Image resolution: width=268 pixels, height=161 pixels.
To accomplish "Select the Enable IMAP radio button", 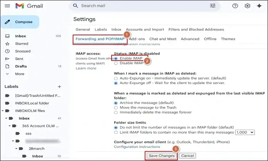I will [x=116, y=58].
